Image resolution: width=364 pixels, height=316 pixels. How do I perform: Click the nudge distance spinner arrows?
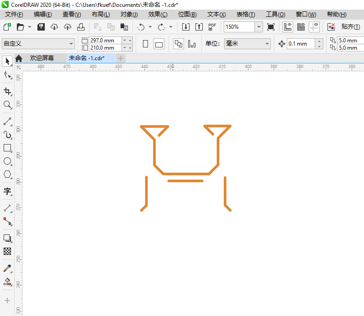click(319, 44)
